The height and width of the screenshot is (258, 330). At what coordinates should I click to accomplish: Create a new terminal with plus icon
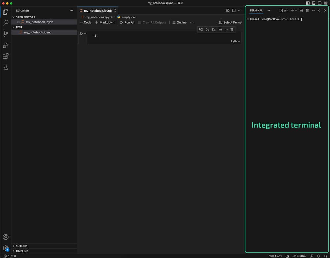[x=292, y=10]
